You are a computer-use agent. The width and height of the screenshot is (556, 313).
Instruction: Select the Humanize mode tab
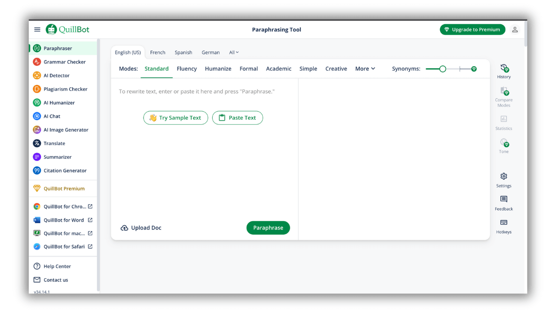click(x=218, y=69)
